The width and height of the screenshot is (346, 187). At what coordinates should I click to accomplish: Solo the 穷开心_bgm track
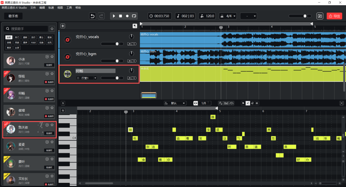[134, 61]
